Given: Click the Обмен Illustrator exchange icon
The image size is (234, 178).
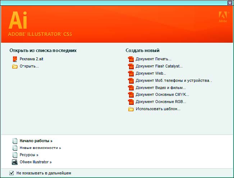Looking at the screenshot, I should 15,162.
